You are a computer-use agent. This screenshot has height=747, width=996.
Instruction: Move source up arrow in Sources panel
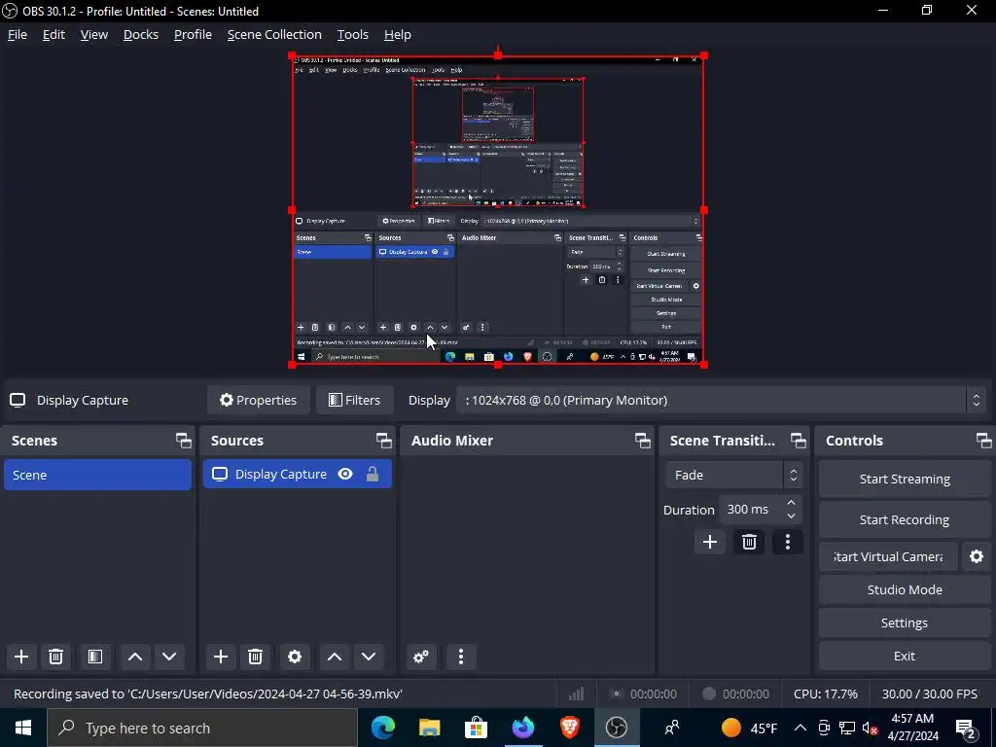335,657
